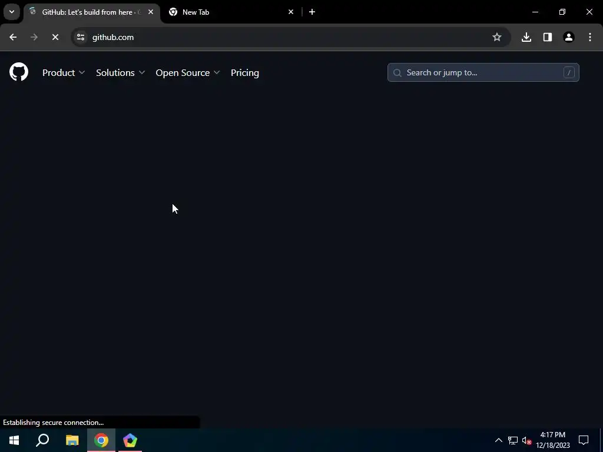The width and height of the screenshot is (603, 452).
Task: Restore down the Chrome window
Action: [x=562, y=12]
